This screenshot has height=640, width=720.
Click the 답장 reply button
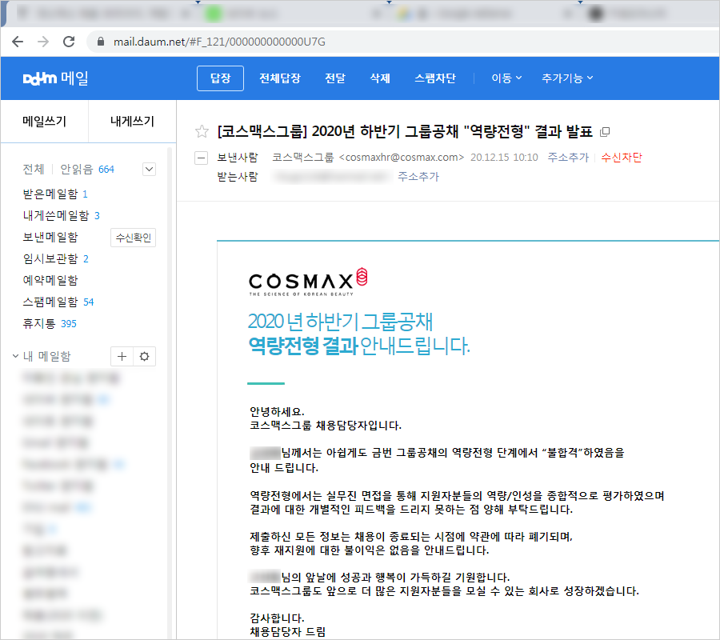(221, 78)
